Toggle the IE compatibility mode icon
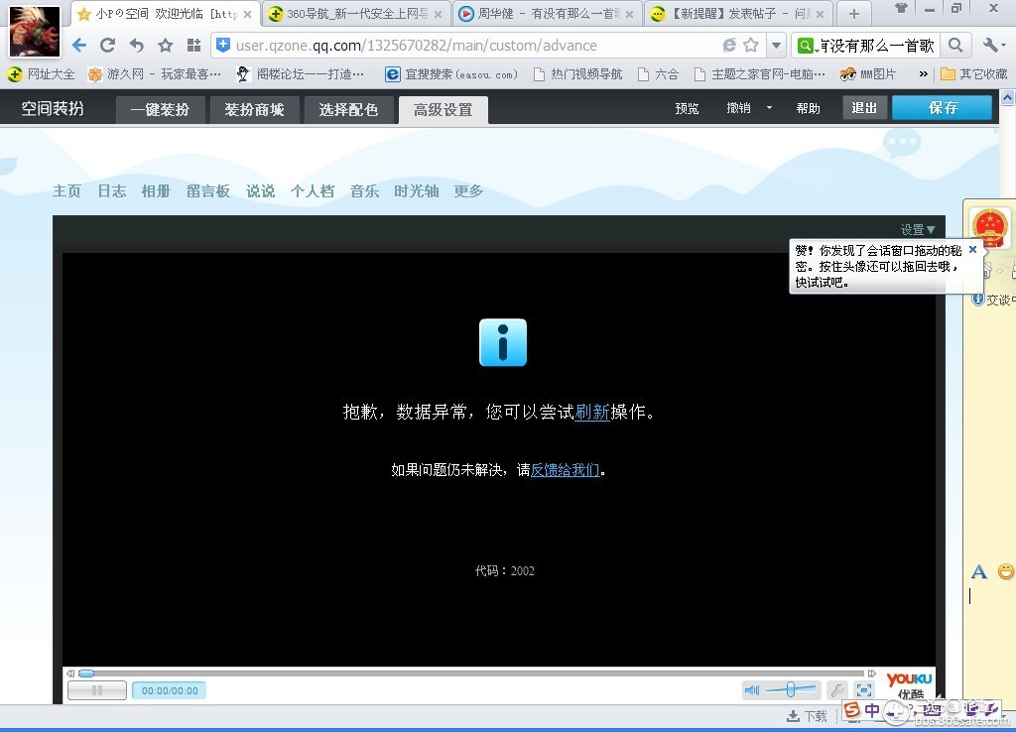The height and width of the screenshot is (732, 1016). tap(729, 45)
